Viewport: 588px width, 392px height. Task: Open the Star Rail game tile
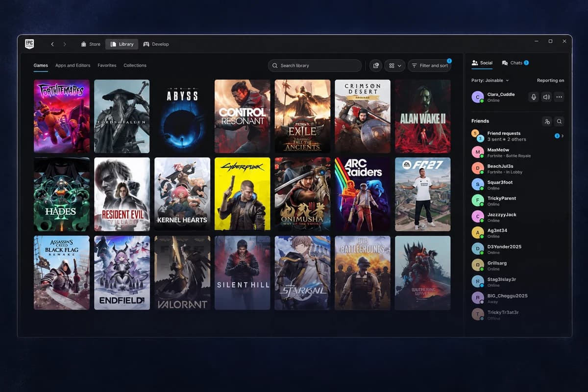(x=302, y=272)
